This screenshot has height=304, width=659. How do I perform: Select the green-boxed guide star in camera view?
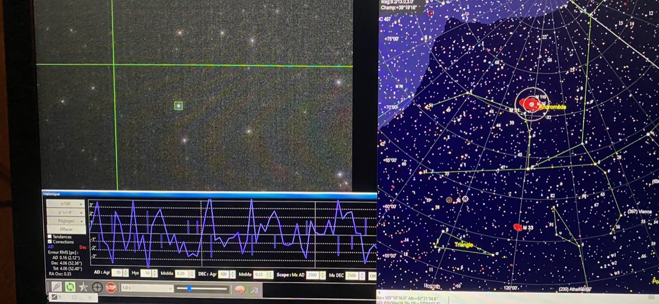click(x=178, y=105)
